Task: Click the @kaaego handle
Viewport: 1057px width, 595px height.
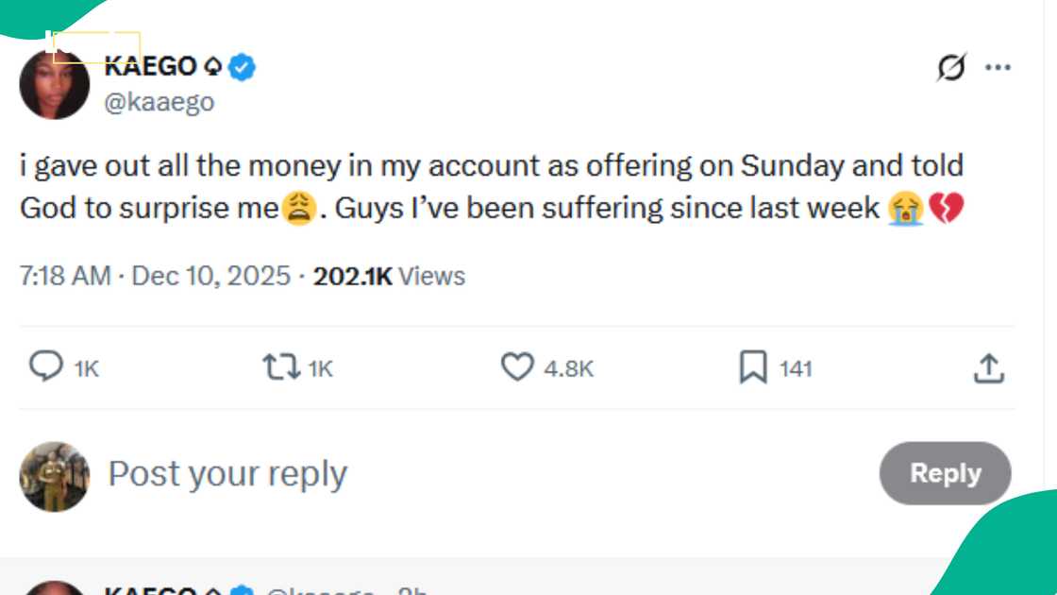Action: pos(160,101)
